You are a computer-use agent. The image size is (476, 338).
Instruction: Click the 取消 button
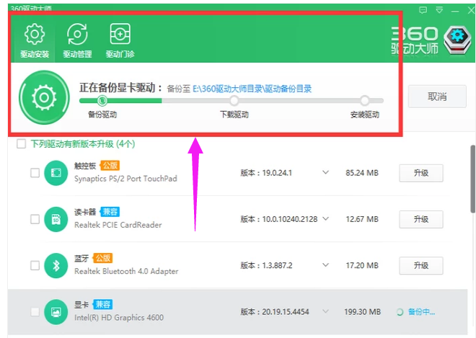pos(437,97)
